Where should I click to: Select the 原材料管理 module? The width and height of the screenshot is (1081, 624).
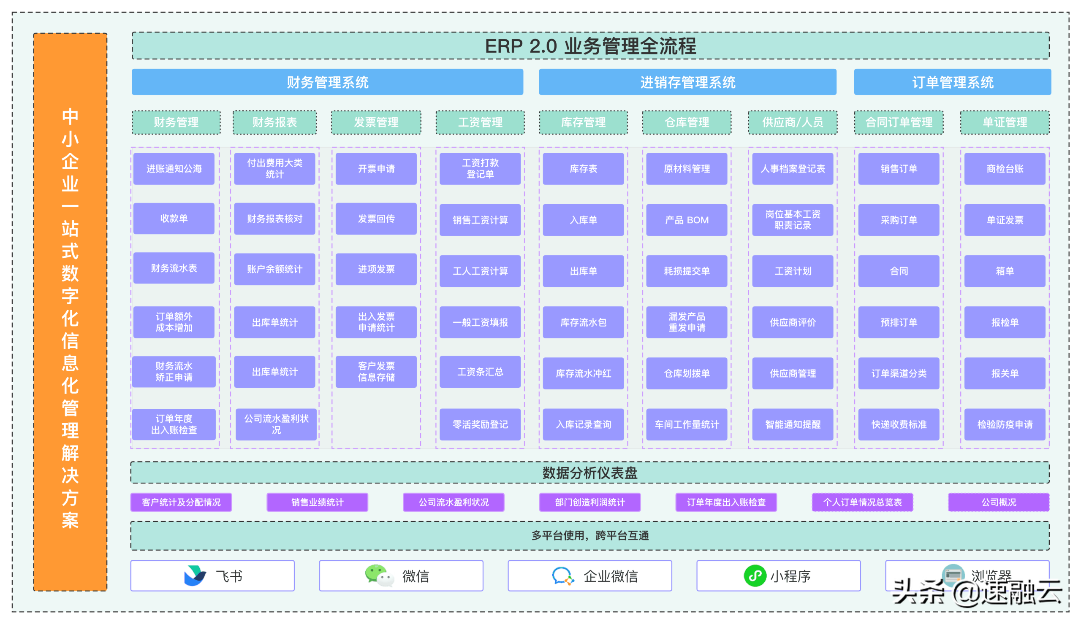tap(687, 169)
